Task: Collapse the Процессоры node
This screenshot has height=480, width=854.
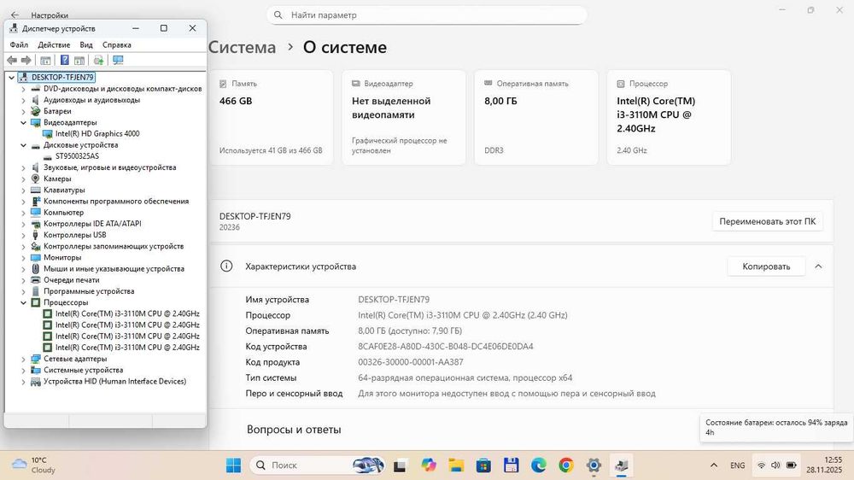Action: click(x=23, y=302)
